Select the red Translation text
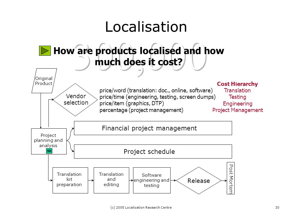 pos(237,91)
